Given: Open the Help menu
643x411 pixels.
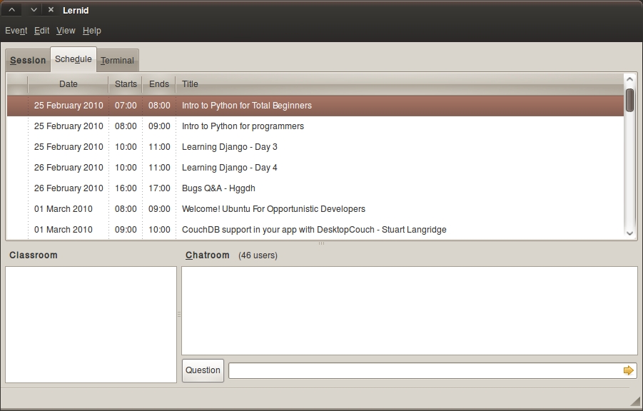Looking at the screenshot, I should point(92,31).
